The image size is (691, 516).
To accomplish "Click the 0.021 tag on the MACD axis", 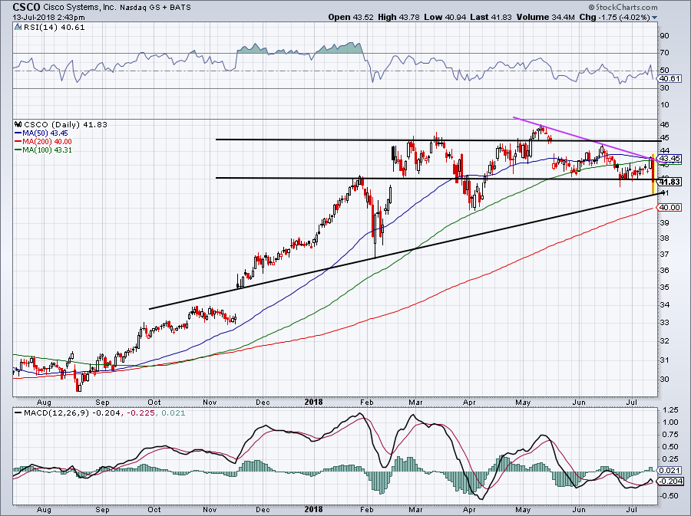I will [671, 471].
